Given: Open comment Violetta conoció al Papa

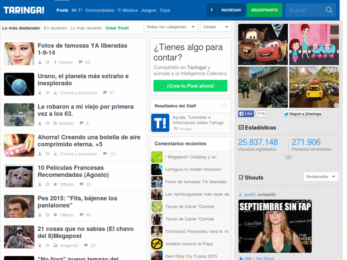Looking at the screenshot, I should 189,244.
